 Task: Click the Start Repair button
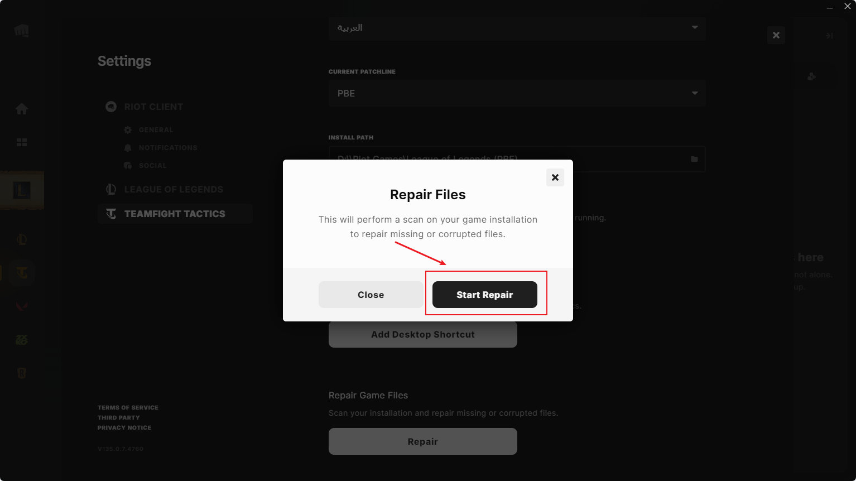(x=485, y=295)
